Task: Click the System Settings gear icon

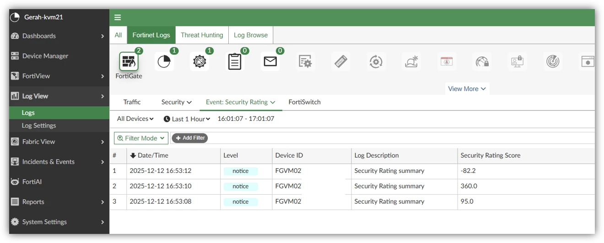Action: 15,222
